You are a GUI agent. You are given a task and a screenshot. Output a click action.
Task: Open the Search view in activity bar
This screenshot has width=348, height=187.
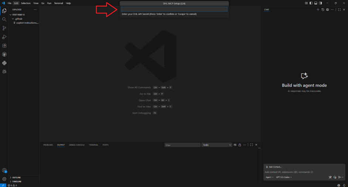click(4, 19)
